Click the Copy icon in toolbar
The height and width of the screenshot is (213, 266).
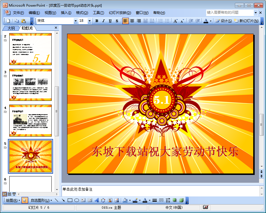(17, 21)
